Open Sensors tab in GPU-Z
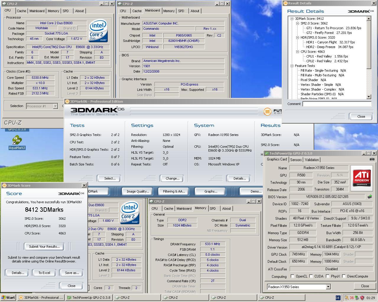The width and height of the screenshot is (378, 302). (x=296, y=160)
